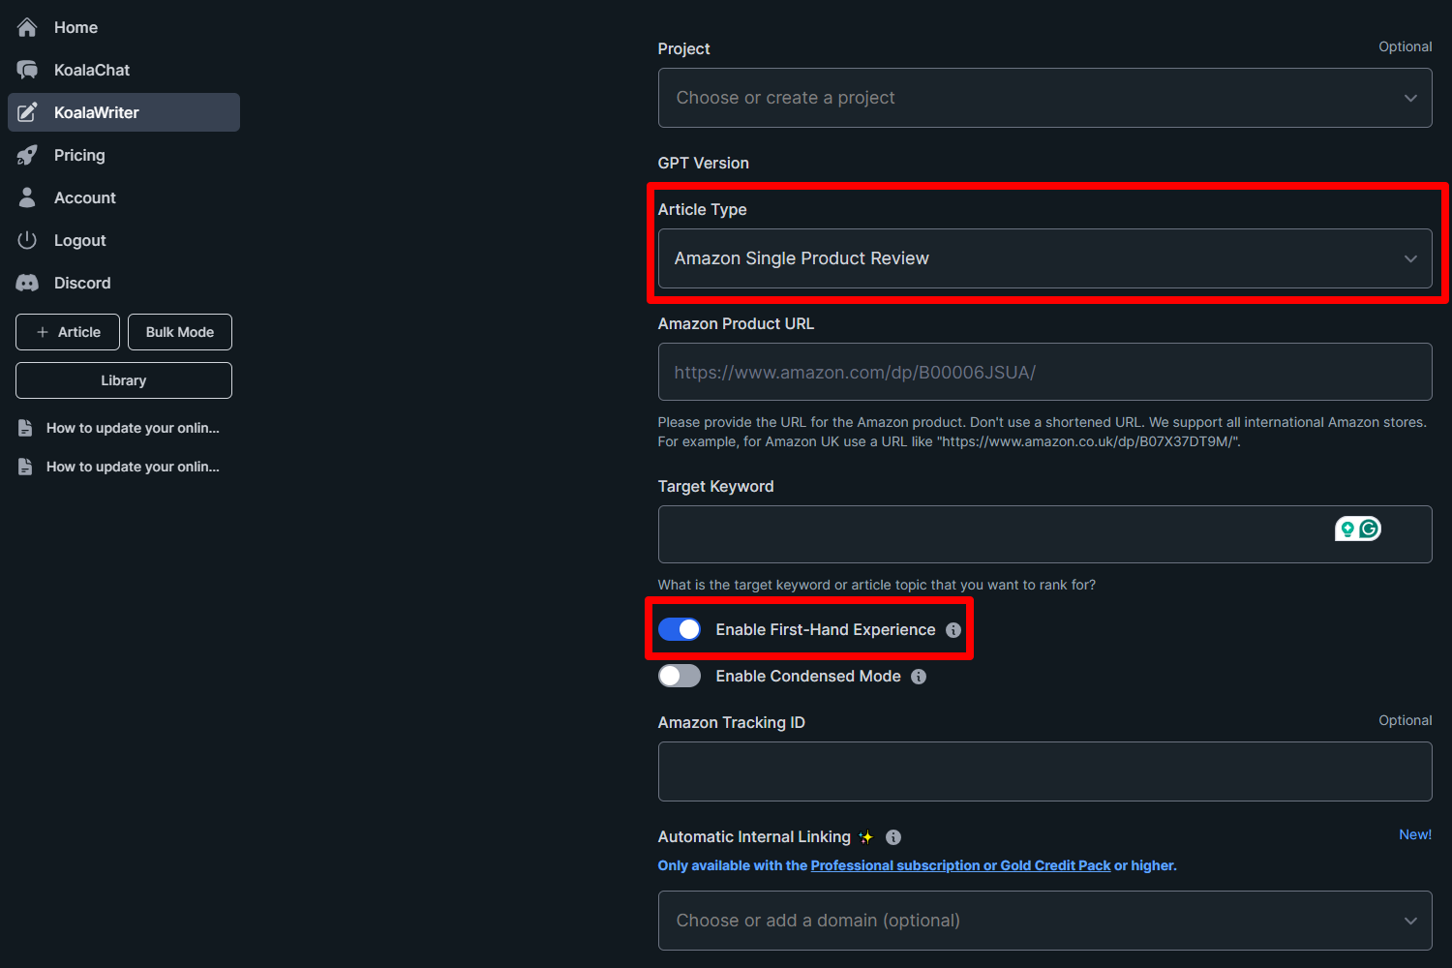Screen dimensions: 1452x968
Task: Click the Home house icon in sidebar
Action: point(27,27)
